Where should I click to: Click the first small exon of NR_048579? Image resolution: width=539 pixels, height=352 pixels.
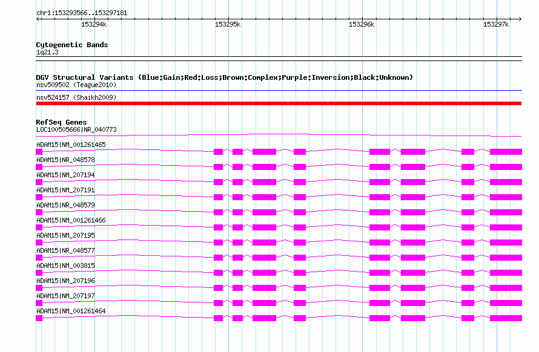click(x=39, y=212)
